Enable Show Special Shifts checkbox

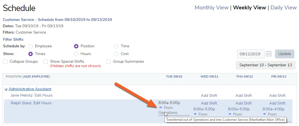coord(46,62)
